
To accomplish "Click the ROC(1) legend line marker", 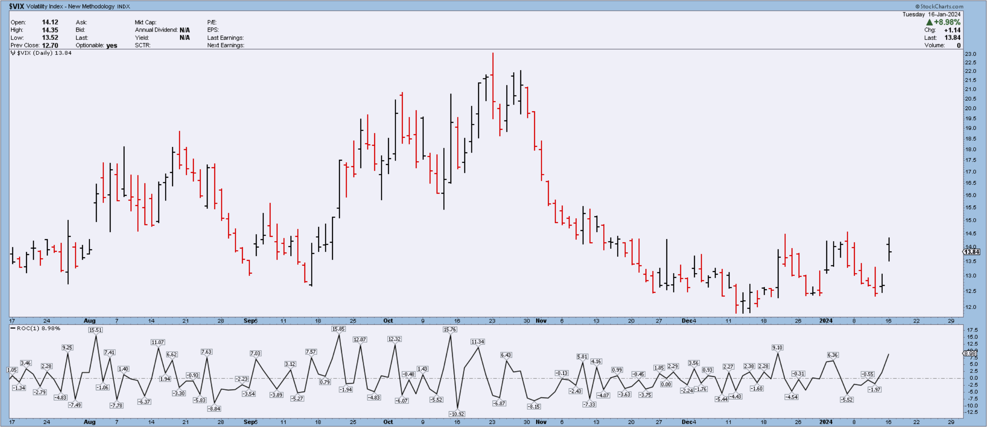I will click(13, 328).
